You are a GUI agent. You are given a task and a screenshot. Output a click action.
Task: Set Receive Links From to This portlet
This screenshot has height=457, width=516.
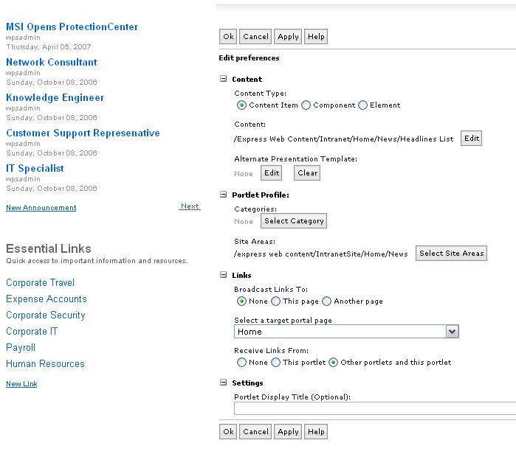(x=276, y=363)
